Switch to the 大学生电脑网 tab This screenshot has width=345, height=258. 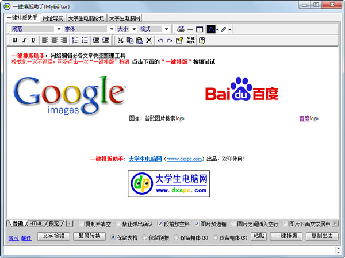click(x=125, y=18)
